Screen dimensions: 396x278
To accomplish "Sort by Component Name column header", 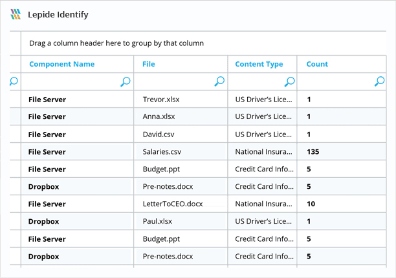I will (x=61, y=64).
